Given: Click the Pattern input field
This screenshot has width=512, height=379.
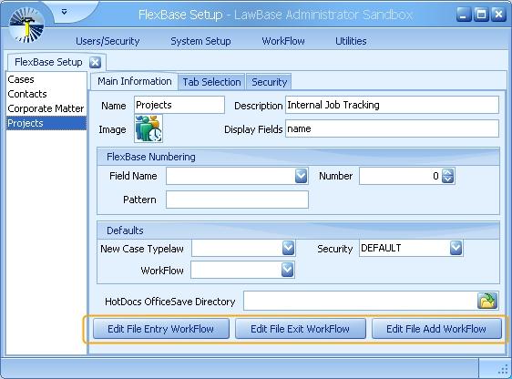Looking at the screenshot, I should click(237, 200).
